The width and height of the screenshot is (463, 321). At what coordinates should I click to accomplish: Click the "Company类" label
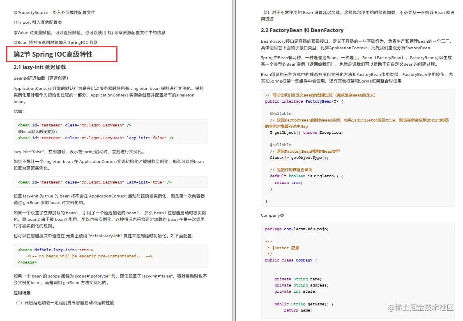[x=272, y=216]
